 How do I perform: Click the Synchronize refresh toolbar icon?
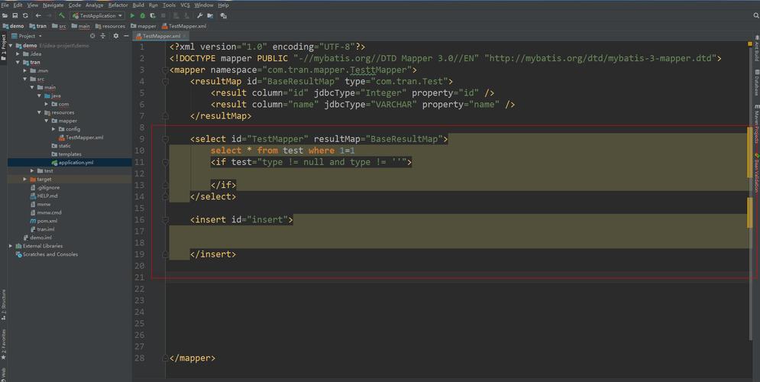(x=25, y=15)
